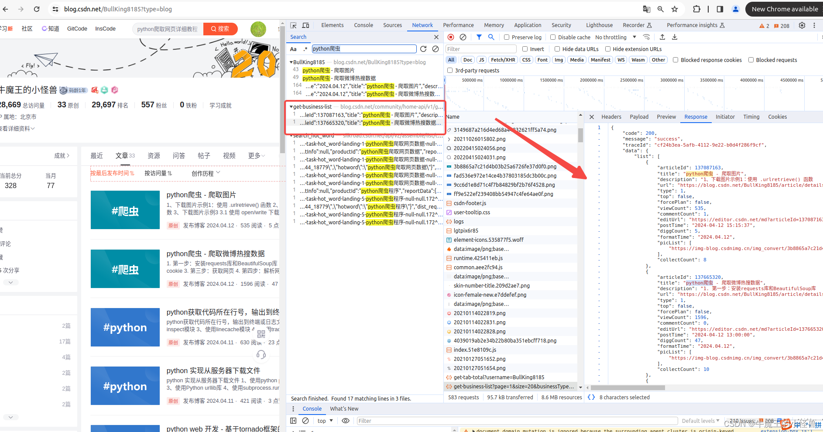
Task: Open the console top context dropdown
Action: (x=325, y=421)
